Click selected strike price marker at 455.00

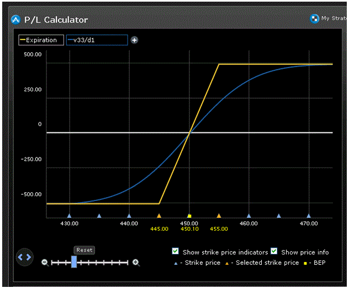[x=219, y=216]
